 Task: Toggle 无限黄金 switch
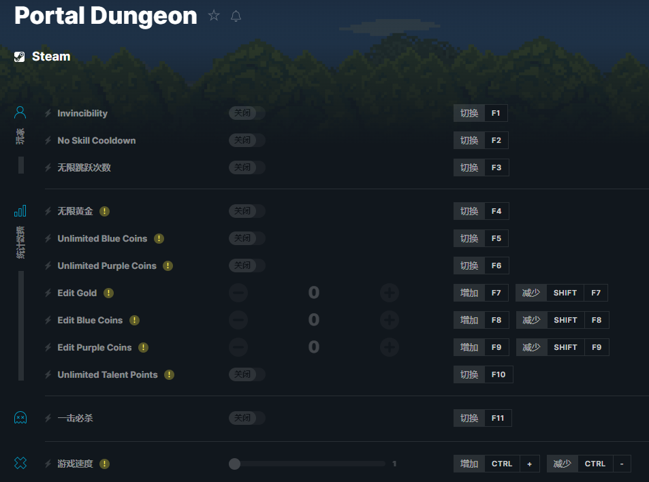pos(247,211)
